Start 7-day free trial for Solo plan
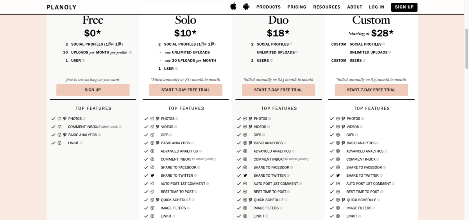The height and width of the screenshot is (220, 469). 186,90
